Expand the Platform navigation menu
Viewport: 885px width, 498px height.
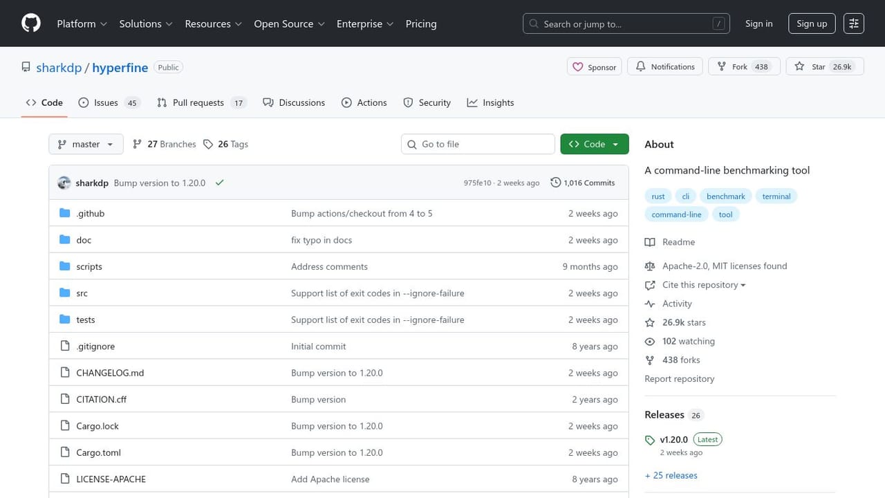[x=82, y=24]
